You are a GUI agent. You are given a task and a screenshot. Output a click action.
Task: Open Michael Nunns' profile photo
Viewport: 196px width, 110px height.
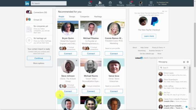[x=91, y=67]
